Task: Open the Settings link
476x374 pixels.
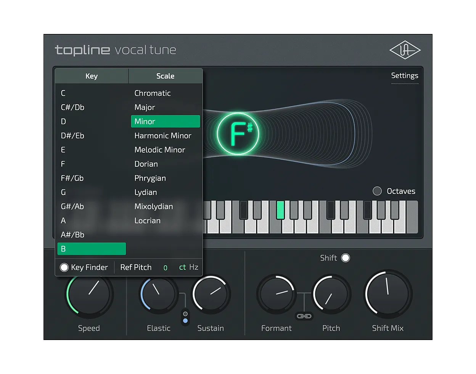Action: pyautogui.click(x=405, y=76)
